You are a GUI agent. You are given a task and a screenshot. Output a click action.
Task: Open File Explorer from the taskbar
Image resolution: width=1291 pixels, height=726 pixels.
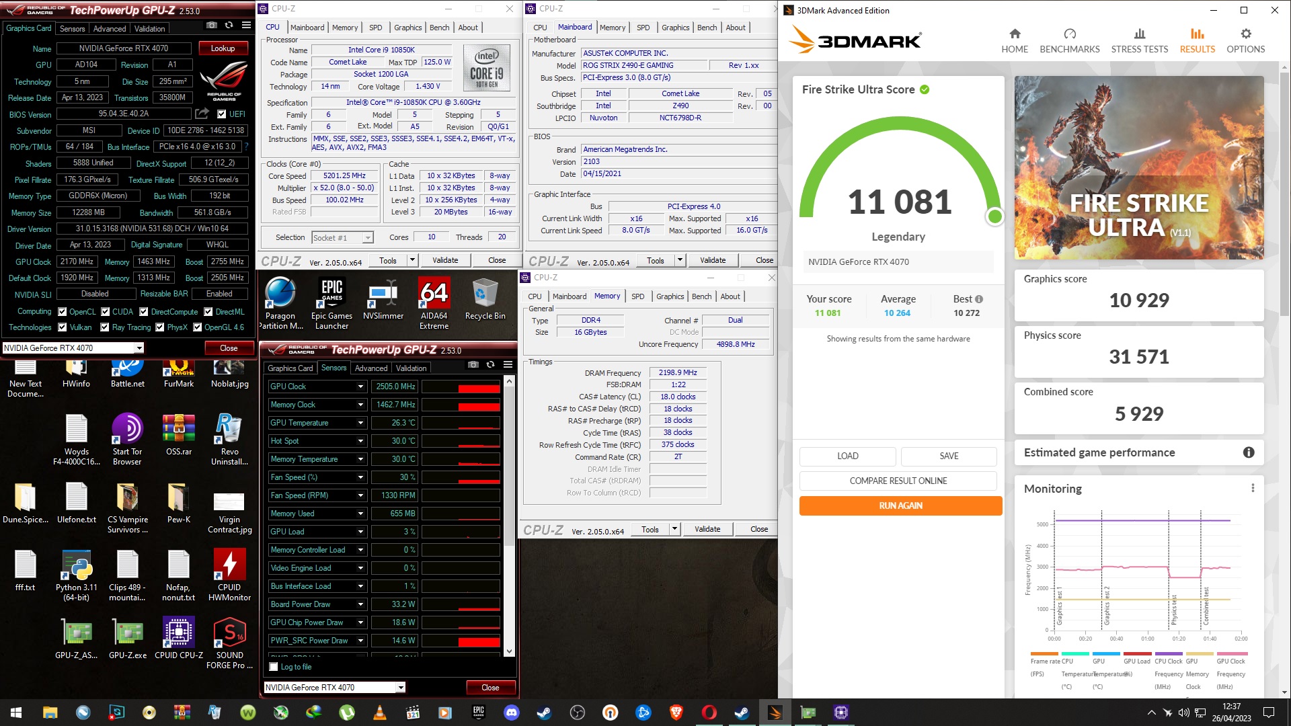(50, 713)
